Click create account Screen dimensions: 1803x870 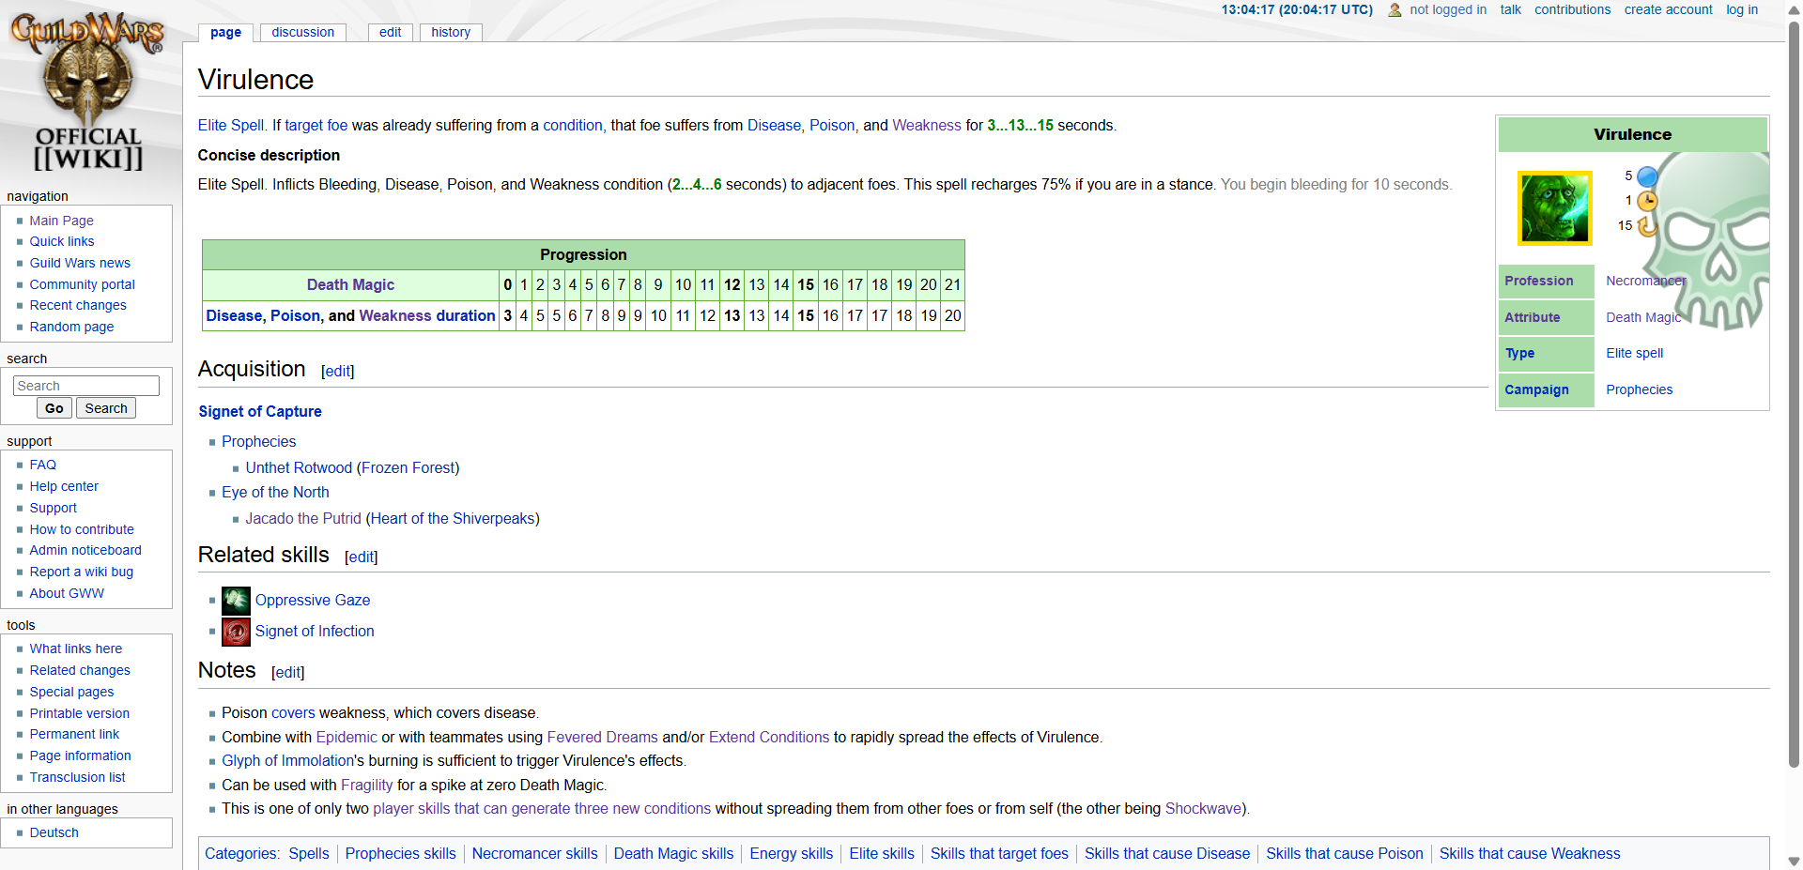point(1668,9)
